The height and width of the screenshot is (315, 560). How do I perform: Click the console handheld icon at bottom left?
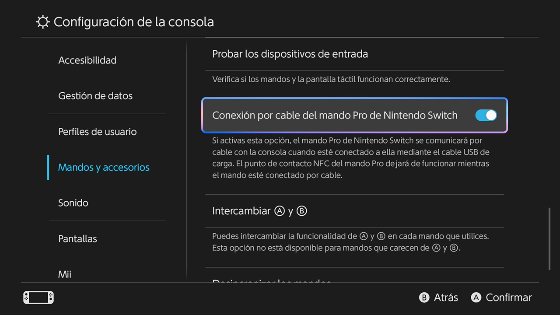pos(38,297)
